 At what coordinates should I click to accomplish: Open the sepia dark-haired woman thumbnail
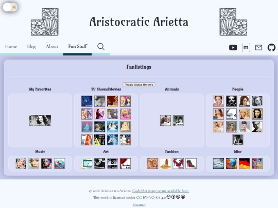(257, 114)
